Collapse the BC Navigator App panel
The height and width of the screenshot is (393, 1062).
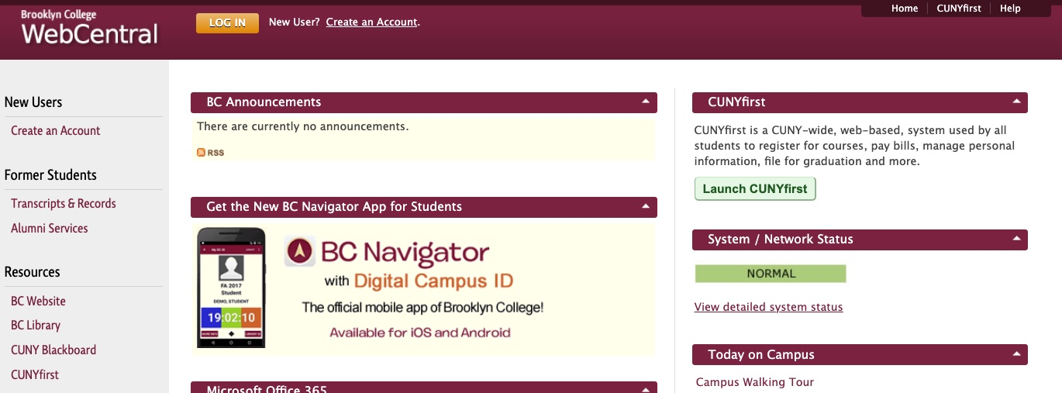coord(645,207)
